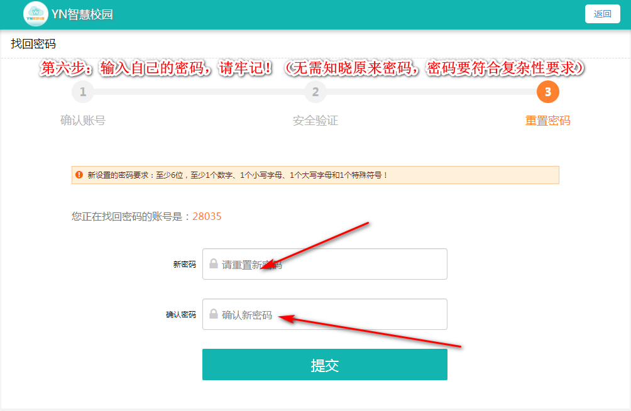
Task: Click the YN智慧校园 cloud logo icon
Action: [36, 14]
